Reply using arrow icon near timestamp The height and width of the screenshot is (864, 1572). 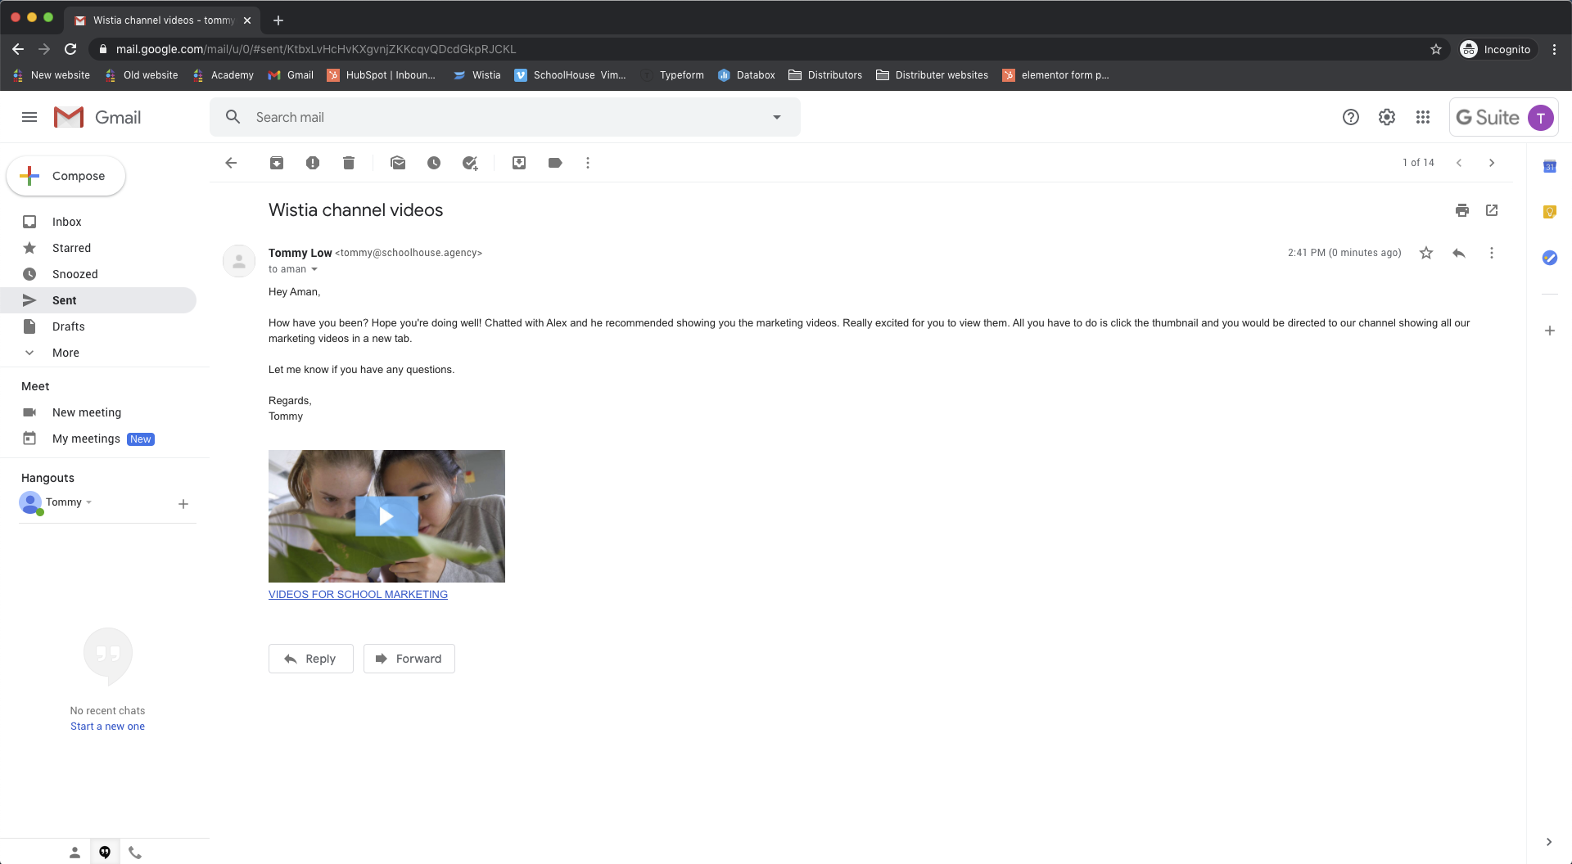(1459, 253)
